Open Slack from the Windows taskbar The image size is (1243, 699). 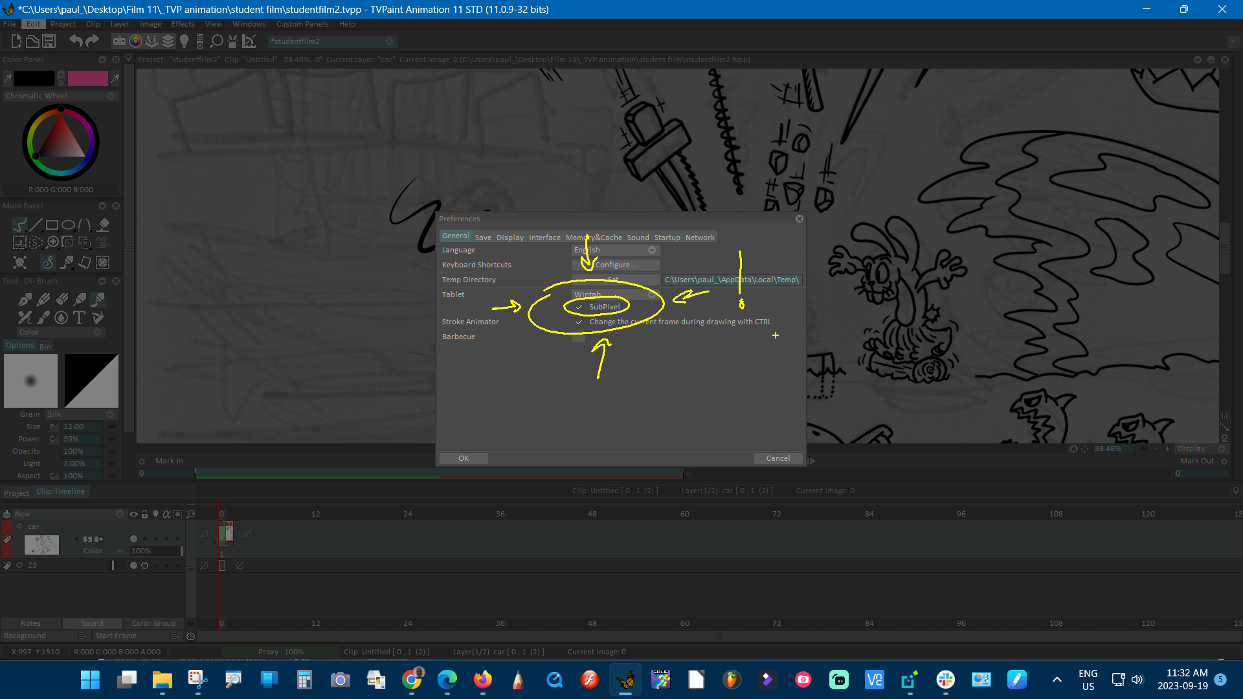(945, 680)
